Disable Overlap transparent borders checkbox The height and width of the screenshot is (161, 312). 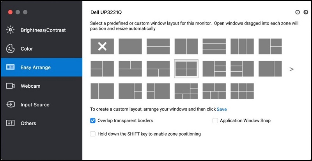coord(93,120)
